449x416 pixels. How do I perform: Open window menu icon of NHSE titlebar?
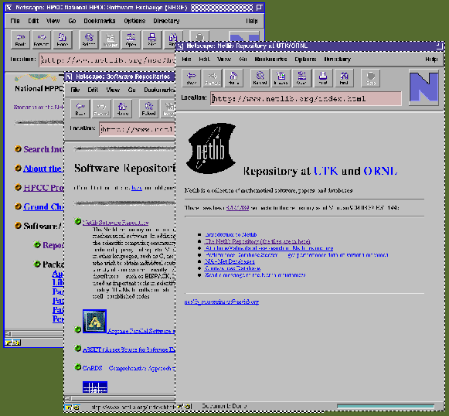(x=9, y=7)
